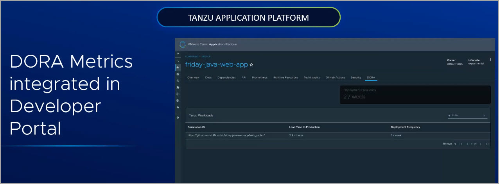This screenshot has height=184, width=499.
Task: Click the circled plus Create sidebar icon
Action: 178,80
